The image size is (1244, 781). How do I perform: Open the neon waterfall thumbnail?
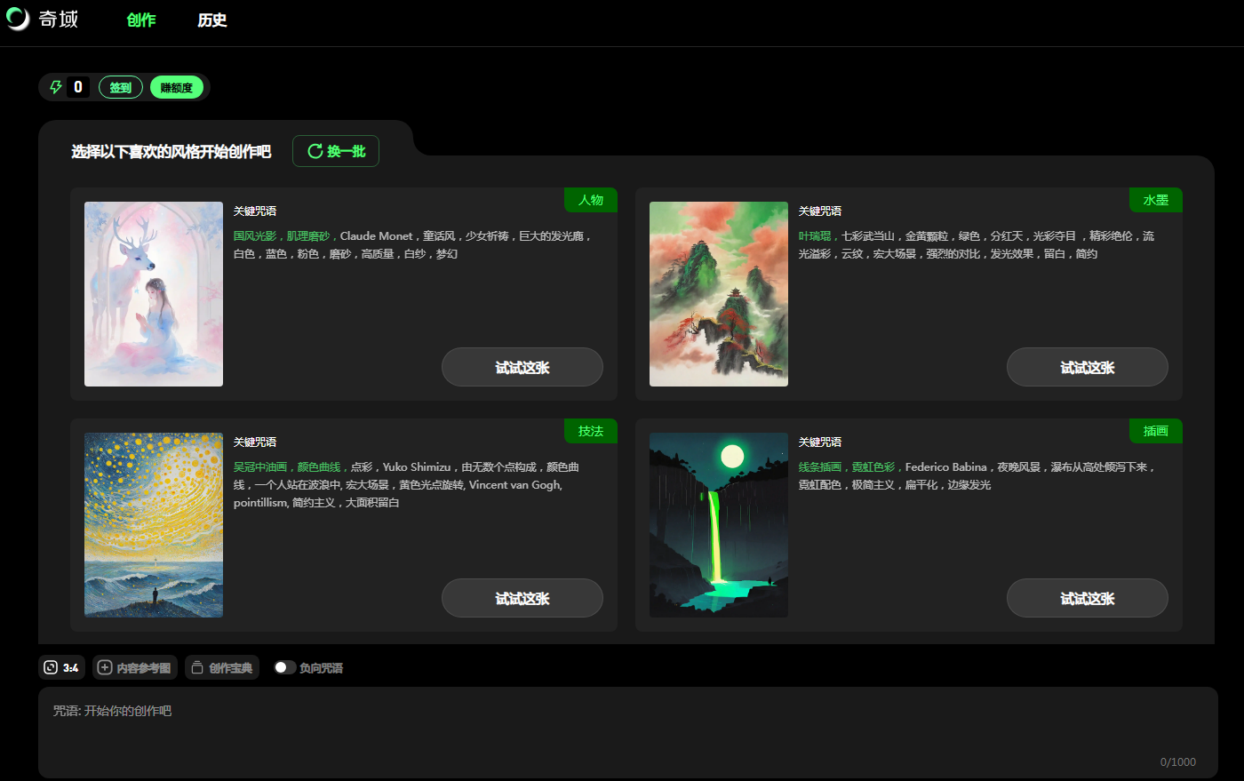719,525
